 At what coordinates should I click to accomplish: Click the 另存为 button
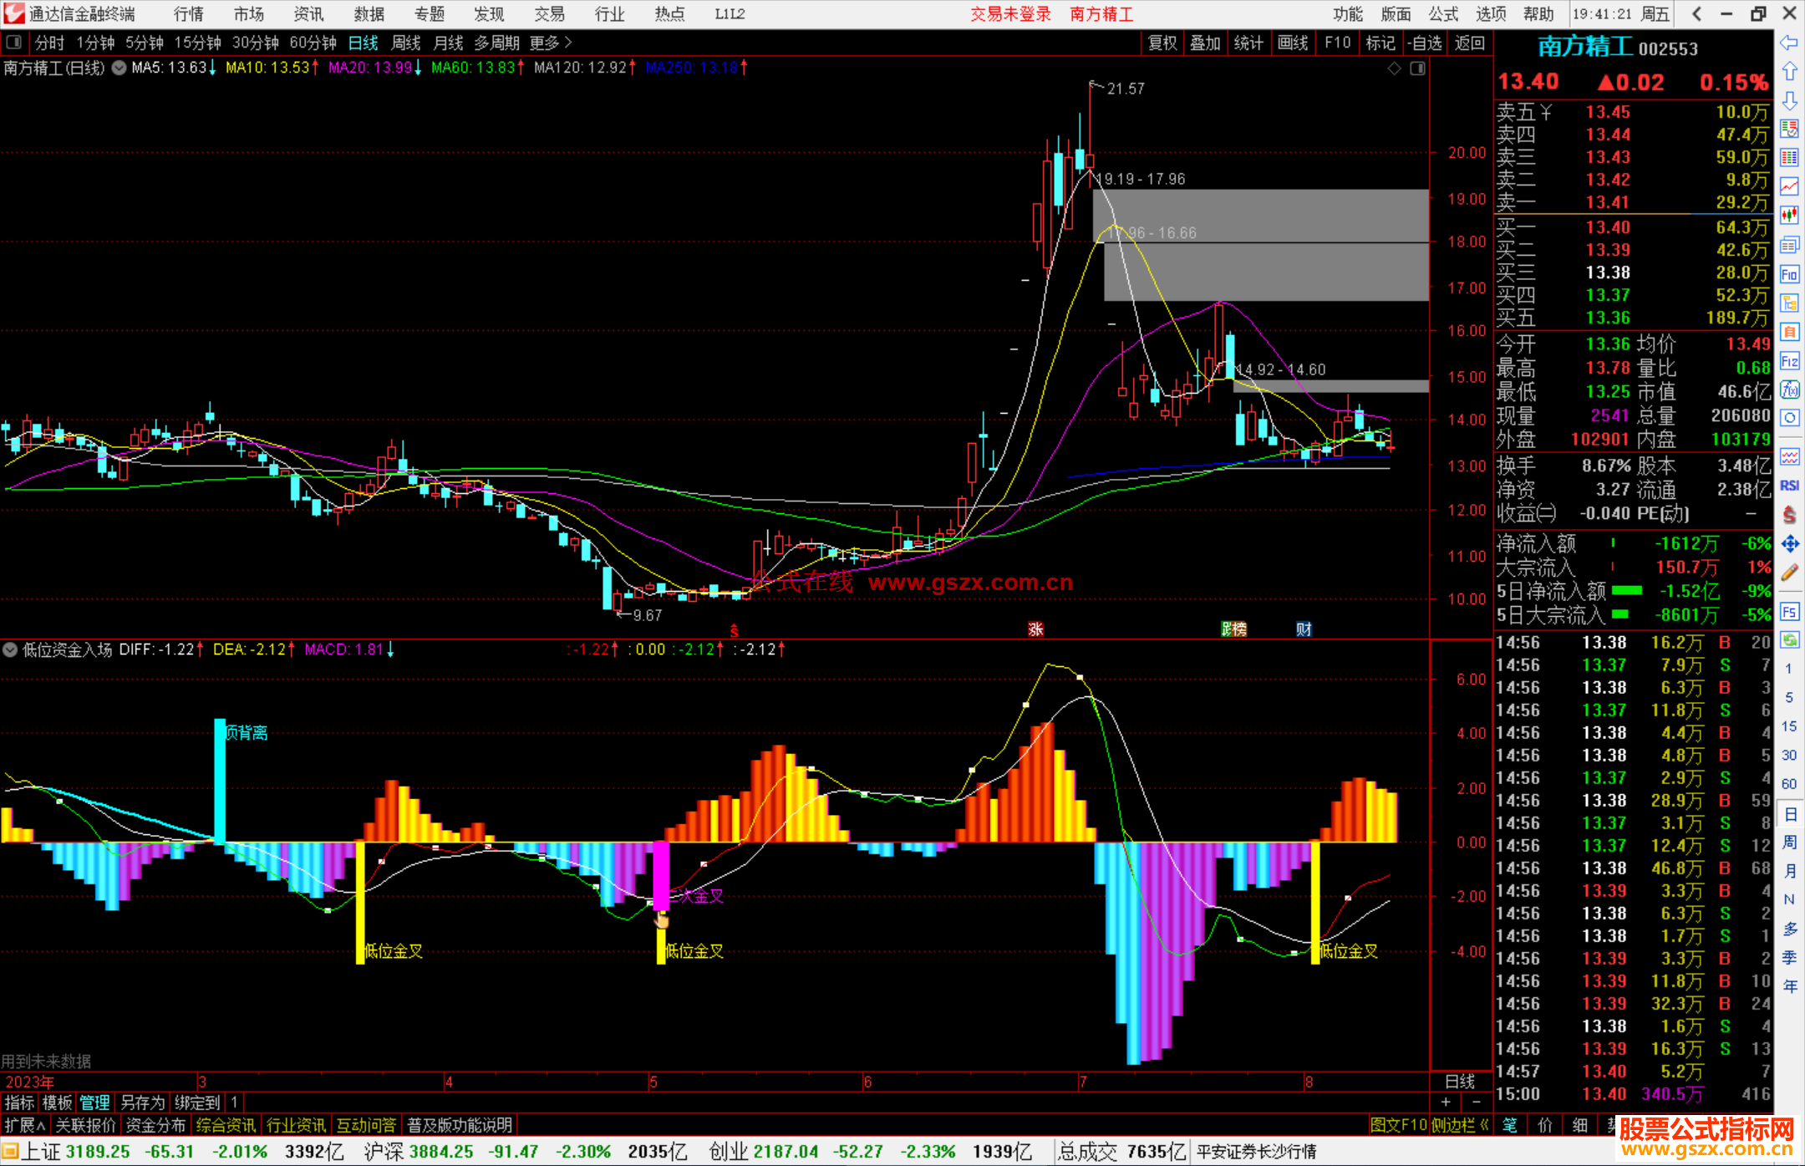click(x=143, y=1102)
